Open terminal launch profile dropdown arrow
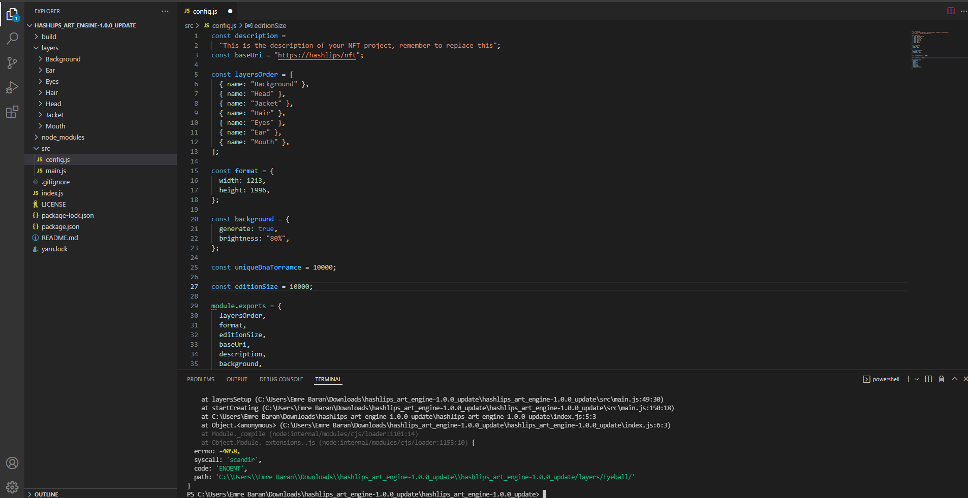The width and height of the screenshot is (968, 498). click(x=917, y=379)
